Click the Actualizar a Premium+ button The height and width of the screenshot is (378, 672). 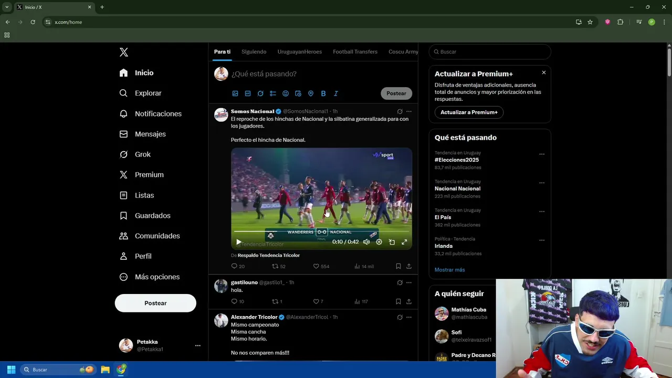(x=469, y=112)
